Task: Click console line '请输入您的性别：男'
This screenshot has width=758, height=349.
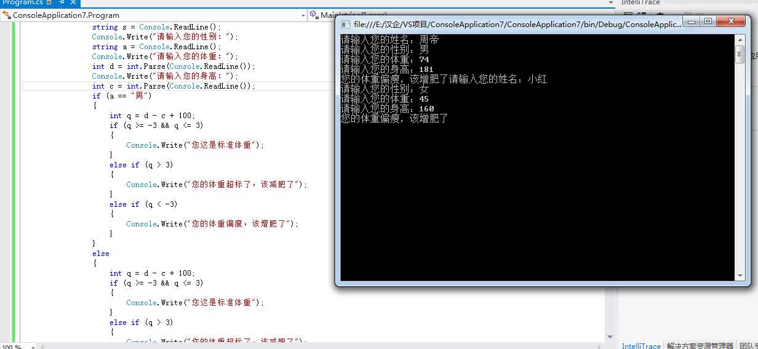Action: pyautogui.click(x=385, y=50)
